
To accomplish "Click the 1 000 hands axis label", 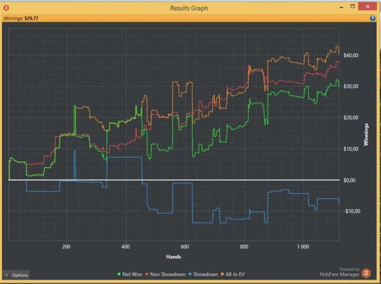I will pyautogui.click(x=303, y=247).
